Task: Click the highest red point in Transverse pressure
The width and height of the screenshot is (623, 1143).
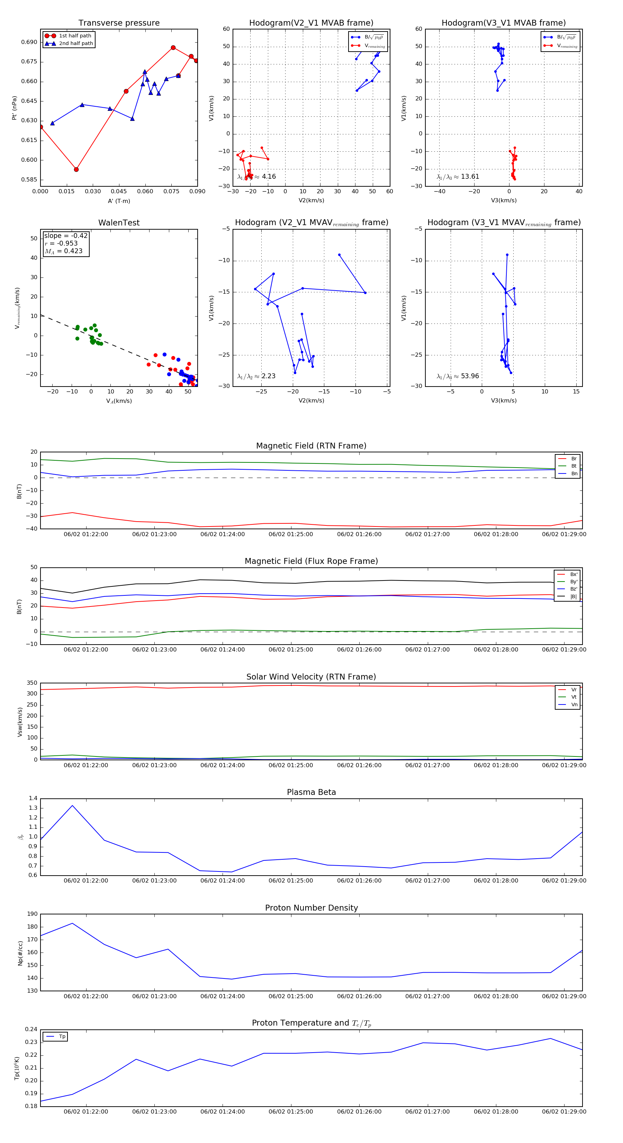Action: click(173, 47)
